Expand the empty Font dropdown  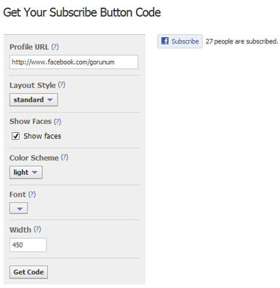click(x=19, y=208)
